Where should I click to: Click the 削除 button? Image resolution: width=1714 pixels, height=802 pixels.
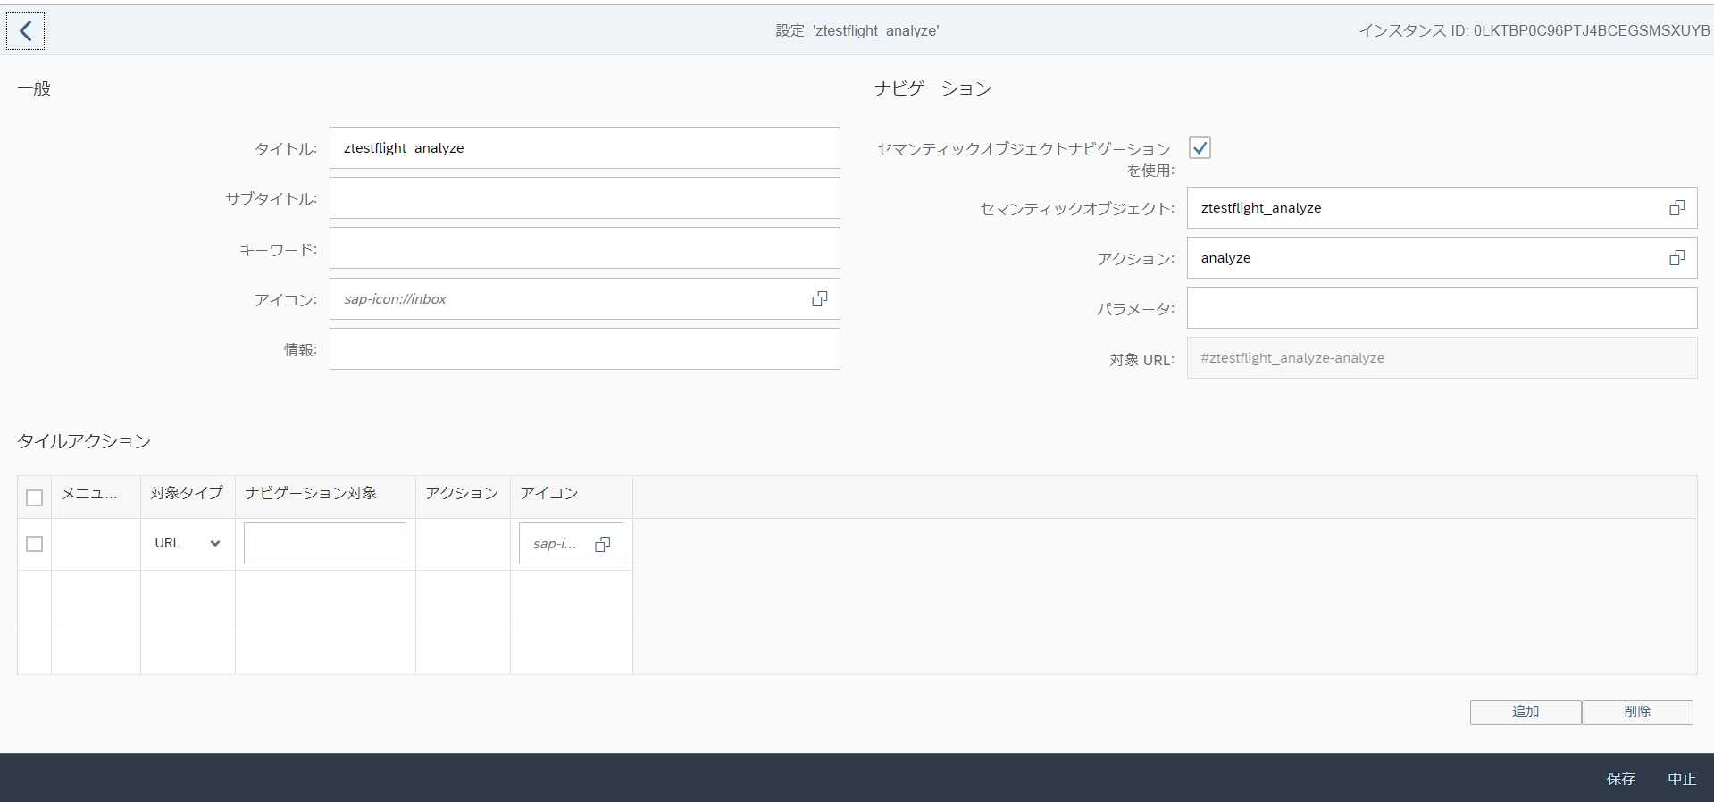(1636, 712)
